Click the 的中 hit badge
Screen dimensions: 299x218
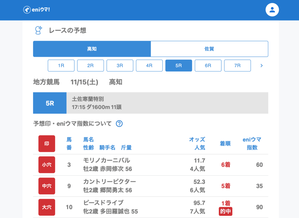226,212
